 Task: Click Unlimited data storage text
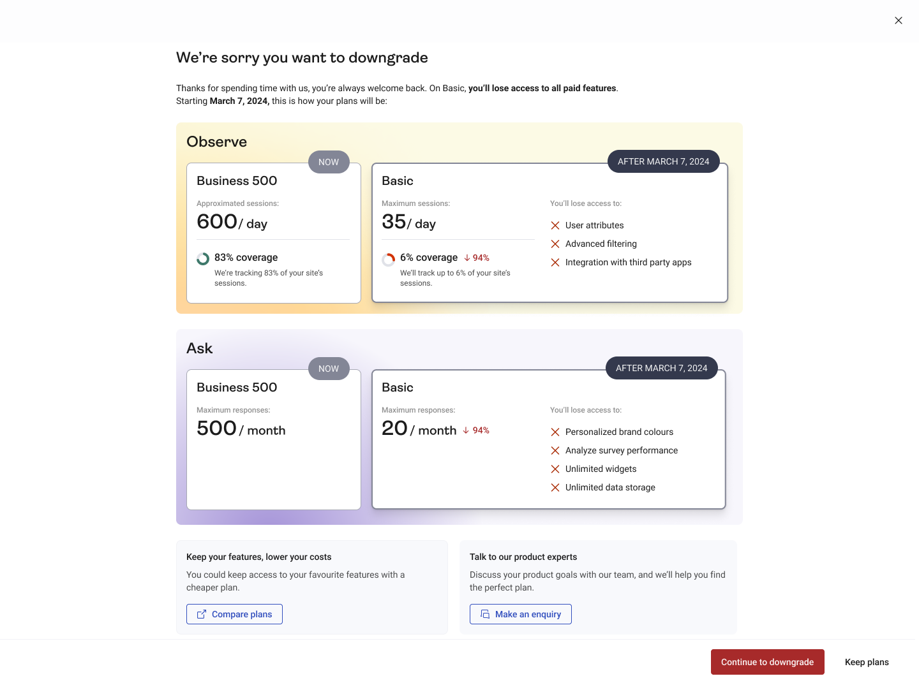click(611, 487)
